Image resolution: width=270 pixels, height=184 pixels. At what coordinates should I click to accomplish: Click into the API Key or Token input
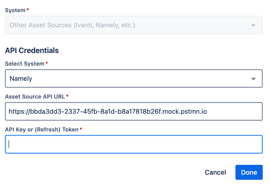coord(134,144)
